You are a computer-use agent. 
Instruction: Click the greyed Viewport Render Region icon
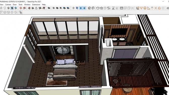pyautogui.click(x=117, y=8)
